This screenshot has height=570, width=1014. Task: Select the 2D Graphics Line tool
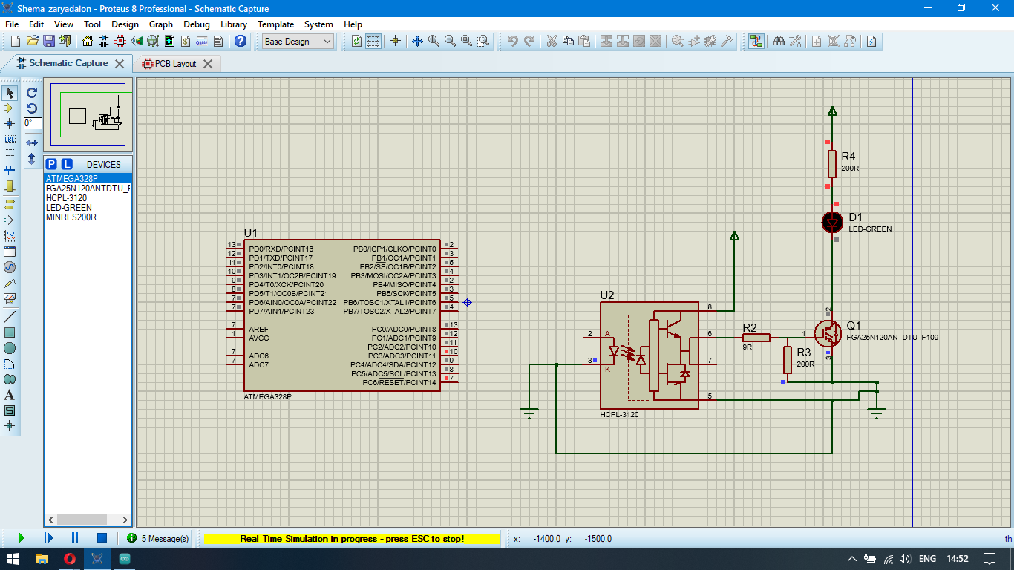10,317
